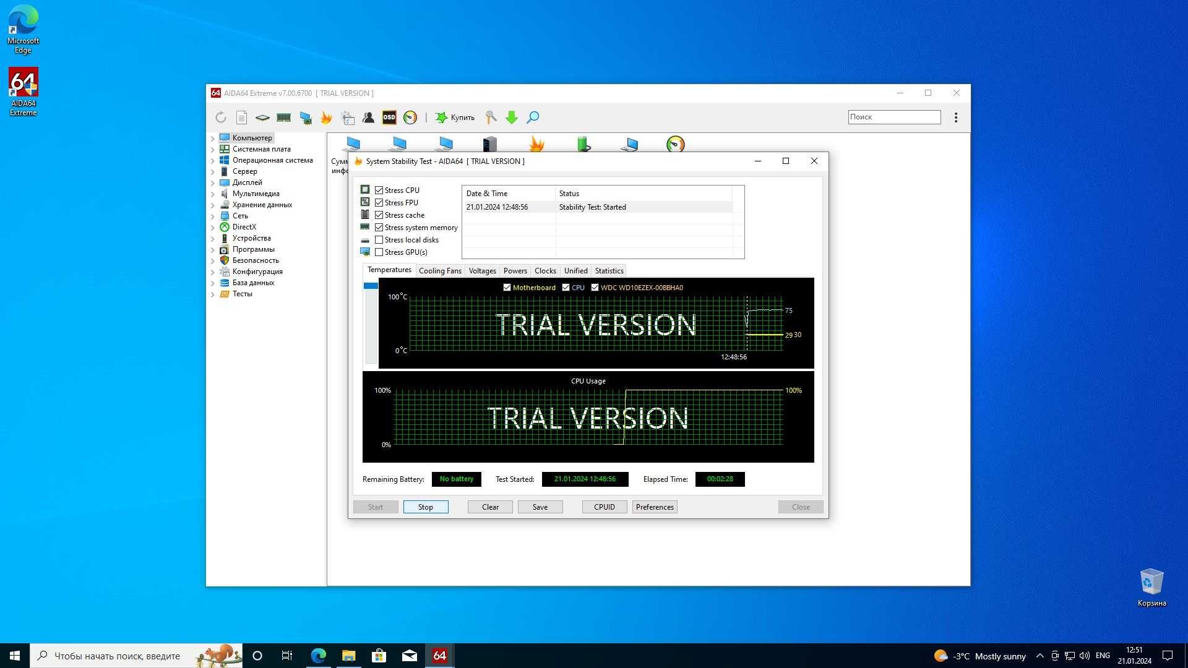
Task: Select the База данных tree item
Action: [x=253, y=283]
